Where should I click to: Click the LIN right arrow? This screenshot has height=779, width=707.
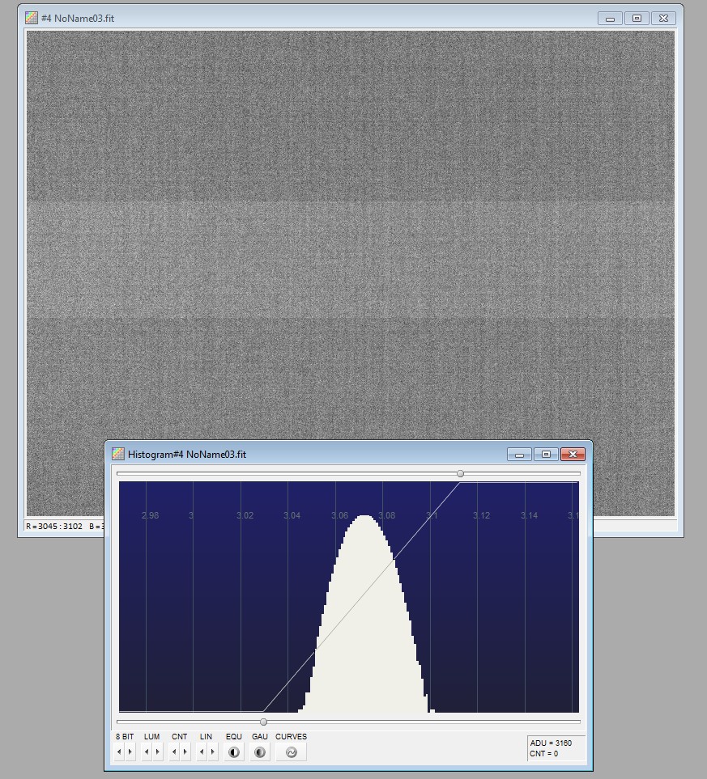point(213,752)
